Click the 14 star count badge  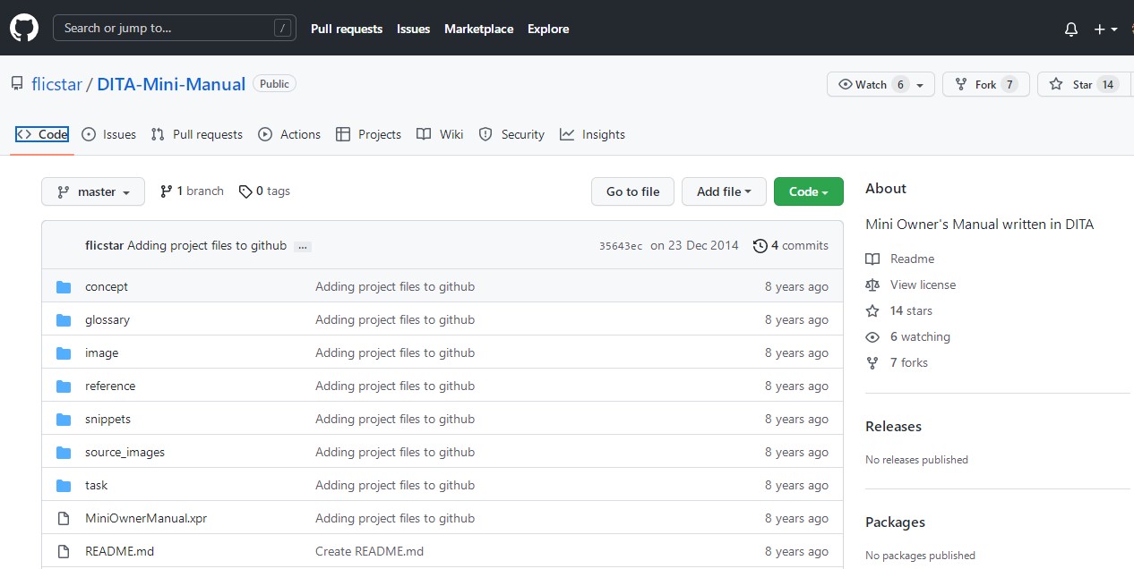(x=1108, y=84)
